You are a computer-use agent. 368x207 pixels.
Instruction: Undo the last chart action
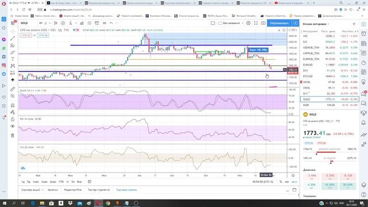pos(111,23)
